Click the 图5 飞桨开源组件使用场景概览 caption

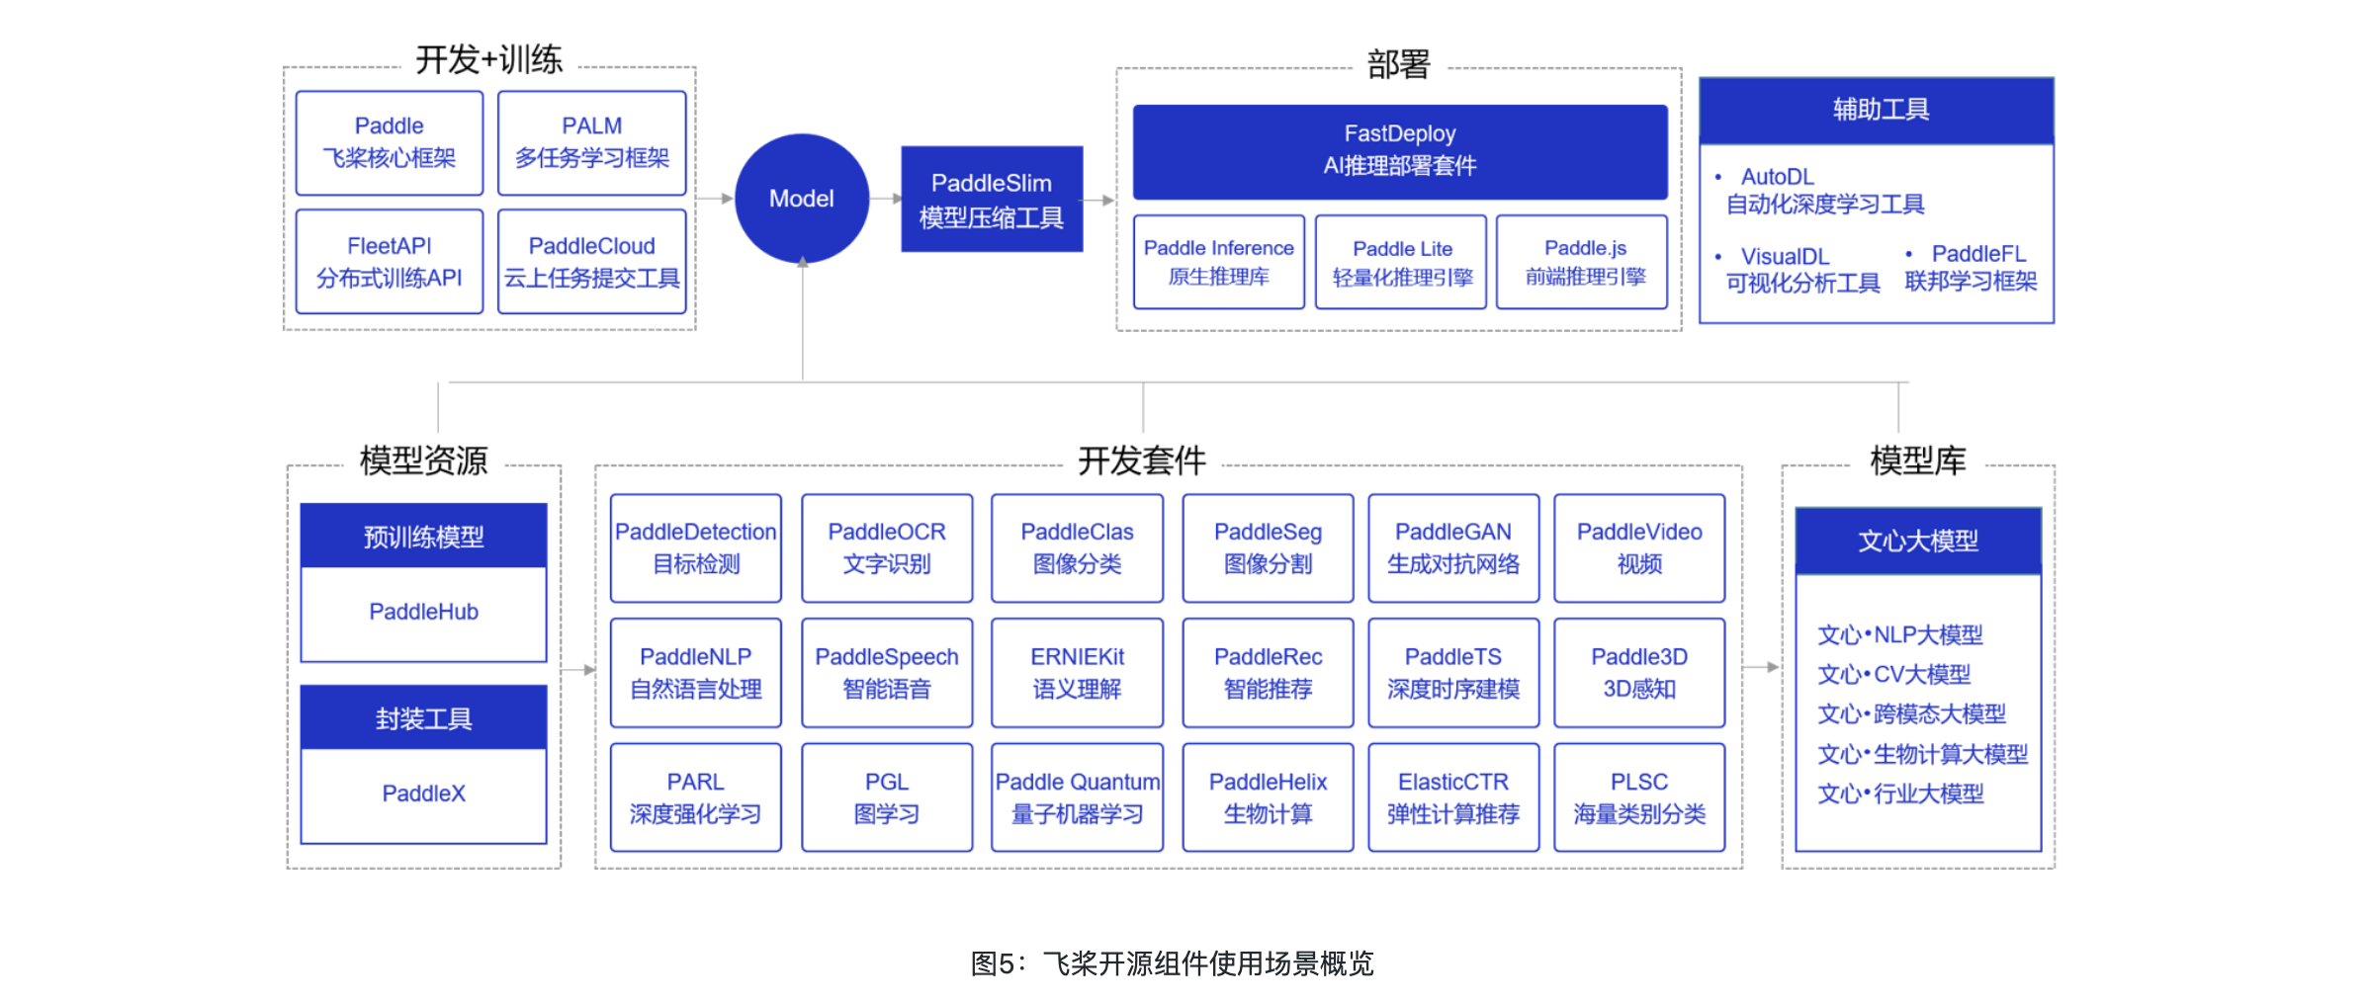1173,963
